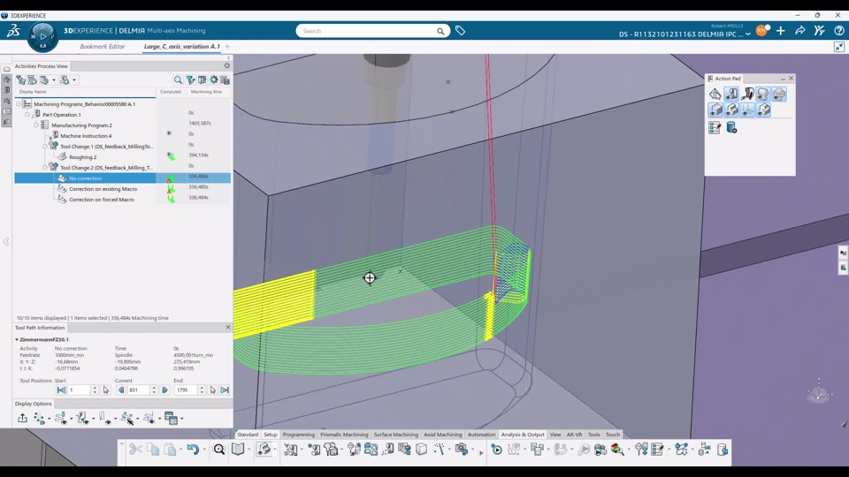Click the 3DEXPERIENCE compass play button
The image size is (849, 477).
pyautogui.click(x=42, y=37)
